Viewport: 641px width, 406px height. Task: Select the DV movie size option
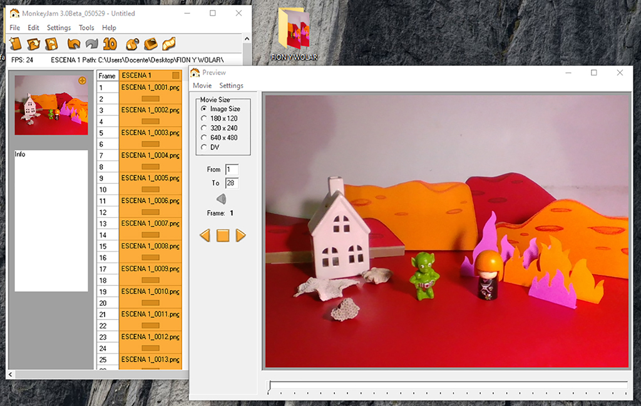click(x=203, y=147)
